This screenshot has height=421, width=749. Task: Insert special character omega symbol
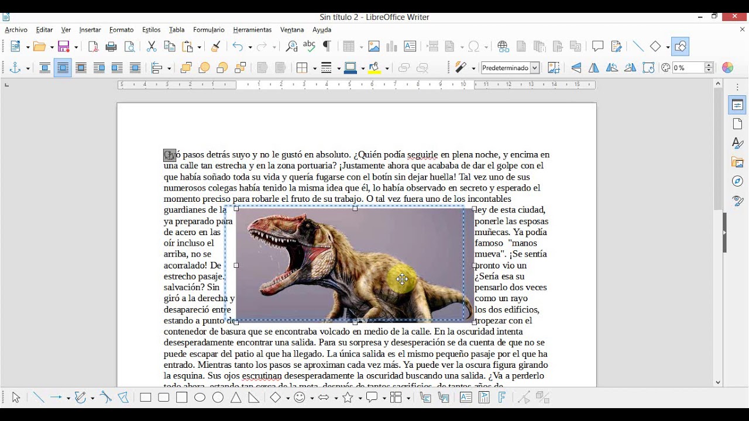[475, 47]
